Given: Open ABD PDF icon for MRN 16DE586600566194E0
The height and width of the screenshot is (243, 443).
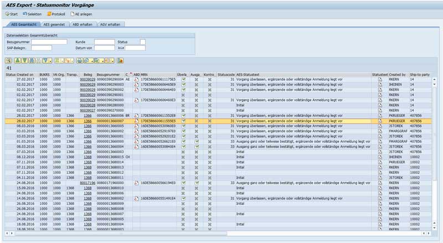Looking at the screenshot, I should point(136,183).
